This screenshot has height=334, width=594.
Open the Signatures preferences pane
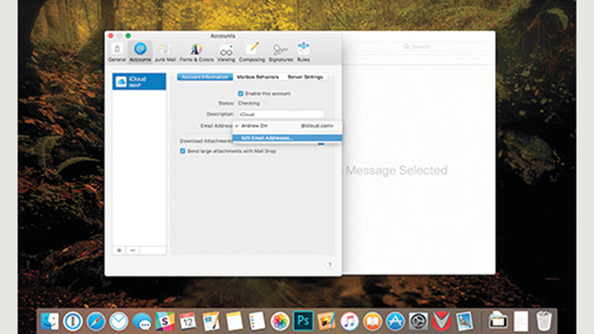pyautogui.click(x=279, y=51)
